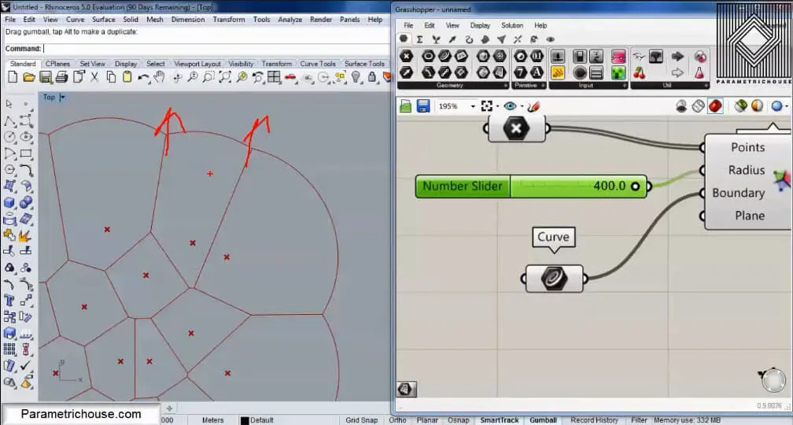Expand the Geometry panel category
This screenshot has height=425, width=793.
click(505, 86)
